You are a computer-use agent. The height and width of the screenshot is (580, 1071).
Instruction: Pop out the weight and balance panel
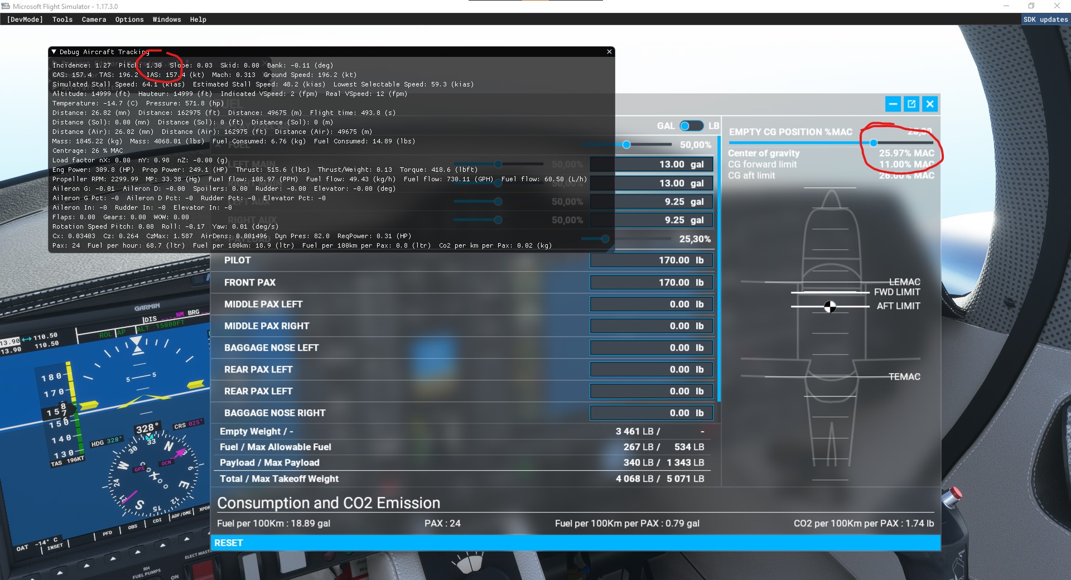pos(911,104)
